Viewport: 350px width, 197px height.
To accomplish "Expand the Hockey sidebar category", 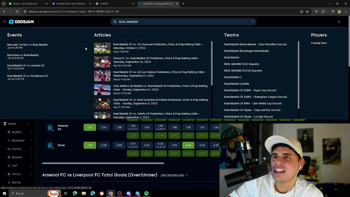I will [31, 149].
